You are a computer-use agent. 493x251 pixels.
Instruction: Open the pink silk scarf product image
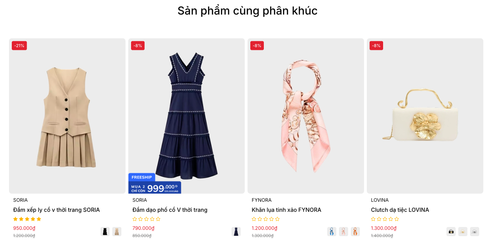click(306, 116)
